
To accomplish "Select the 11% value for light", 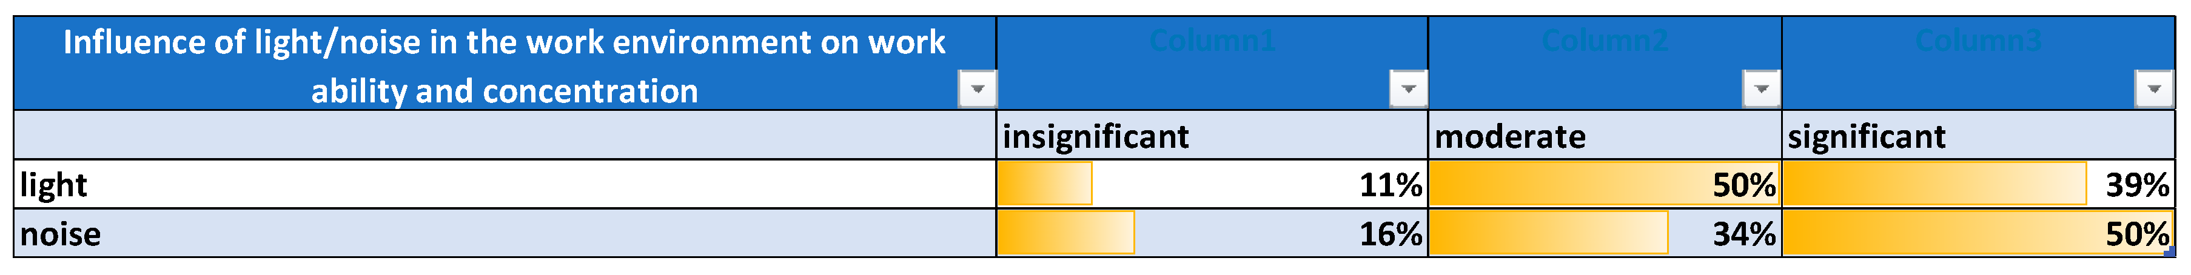I will [1390, 185].
